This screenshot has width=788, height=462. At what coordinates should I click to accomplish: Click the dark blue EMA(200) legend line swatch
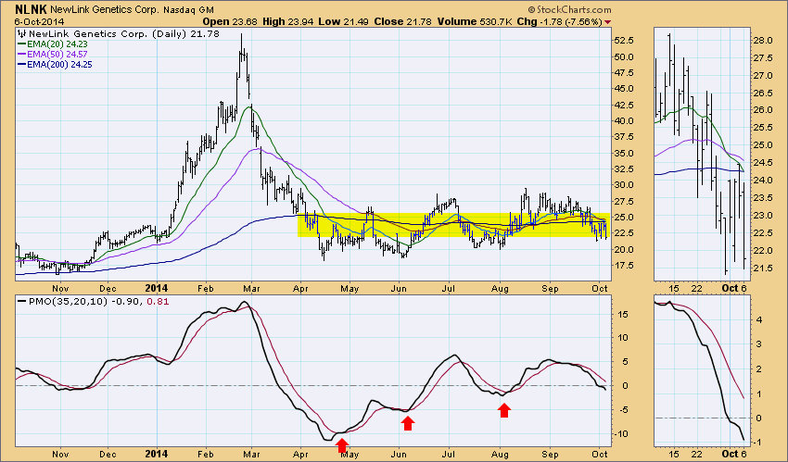click(21, 64)
